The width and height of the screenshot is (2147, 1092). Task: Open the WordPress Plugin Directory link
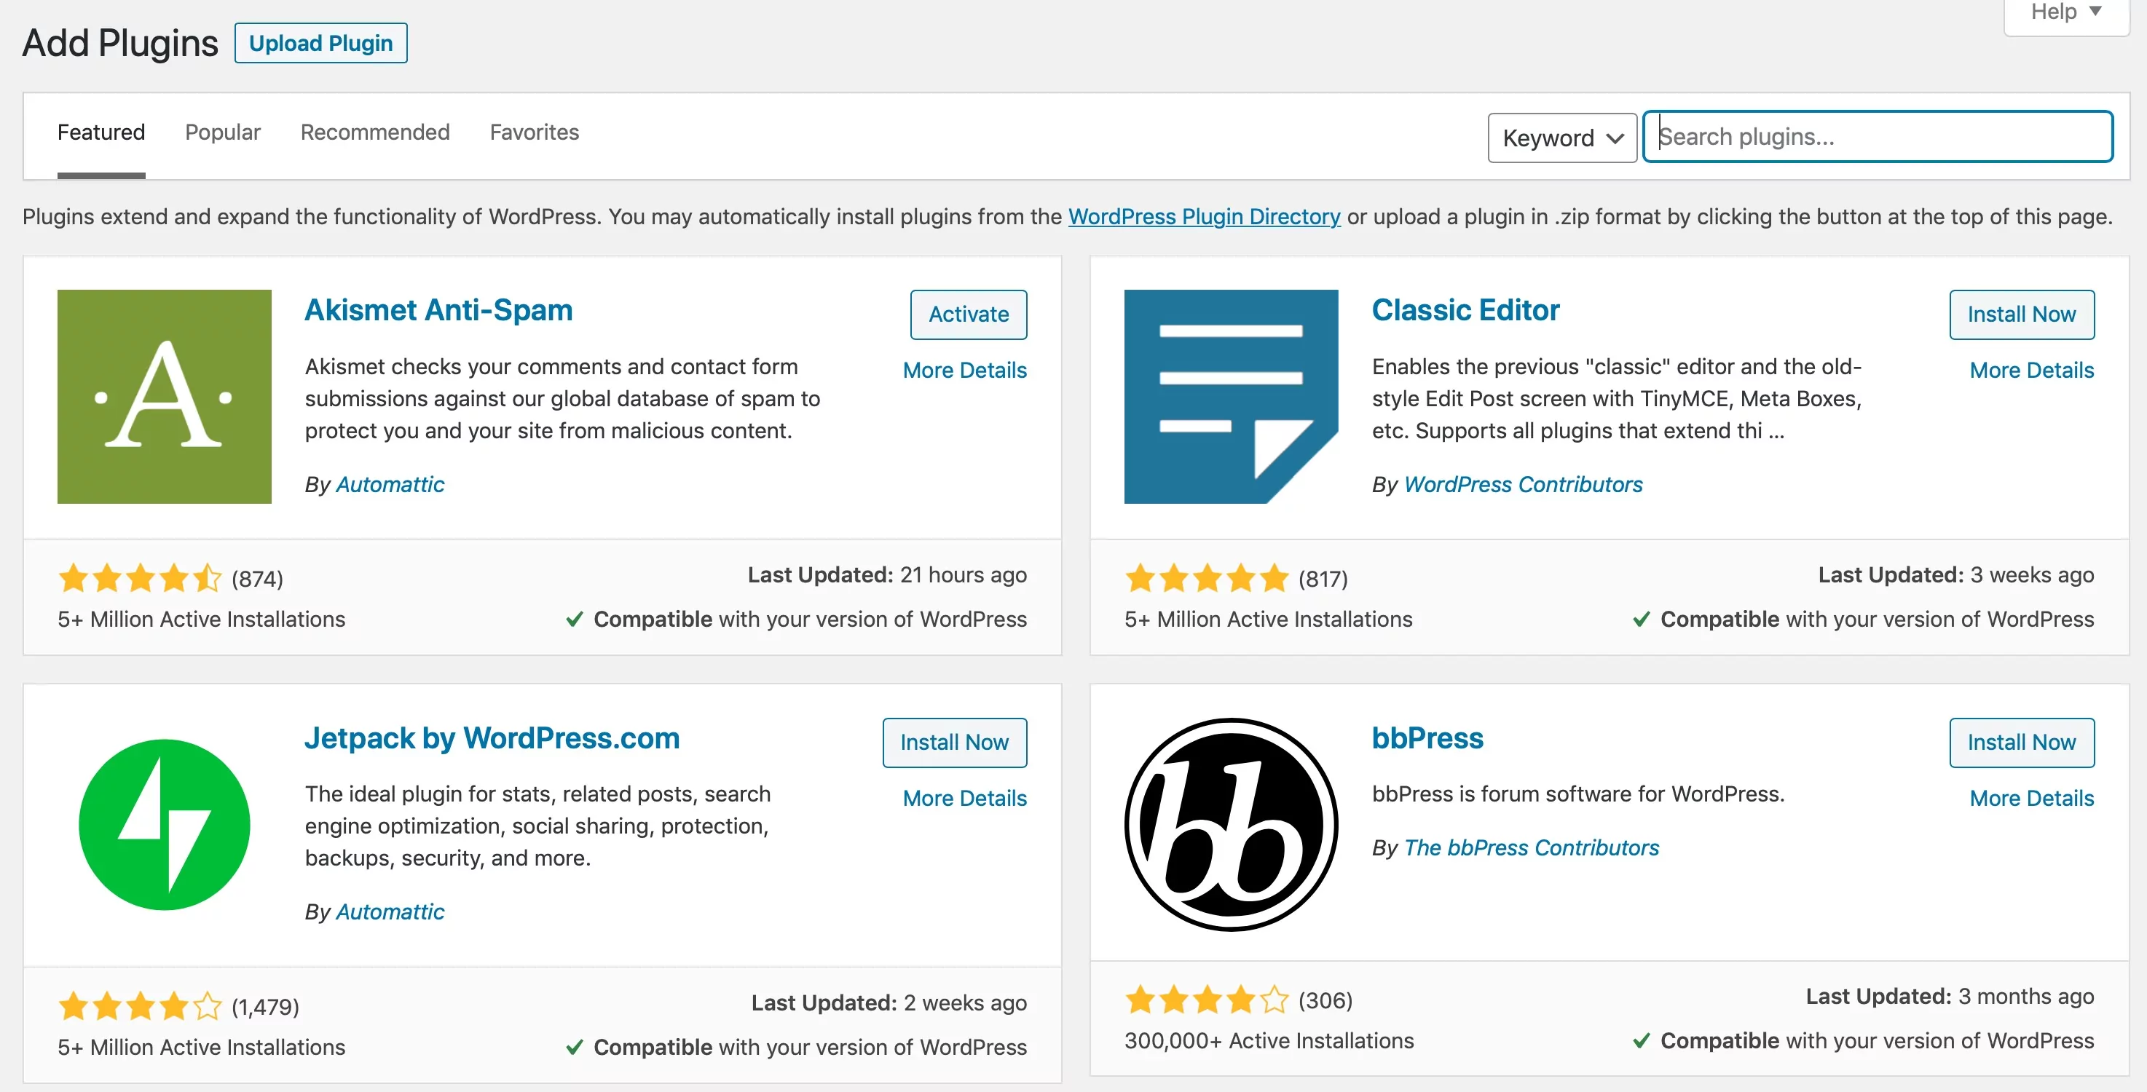(1205, 216)
